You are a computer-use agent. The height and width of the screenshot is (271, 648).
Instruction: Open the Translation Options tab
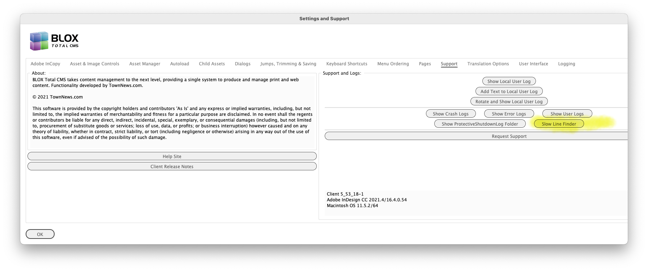point(488,64)
